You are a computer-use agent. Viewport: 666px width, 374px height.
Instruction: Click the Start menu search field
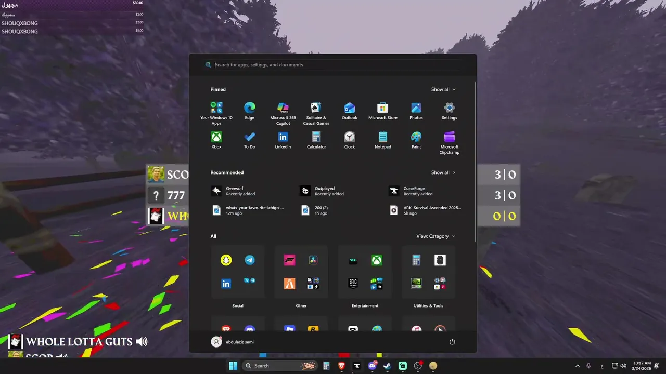coord(333,65)
